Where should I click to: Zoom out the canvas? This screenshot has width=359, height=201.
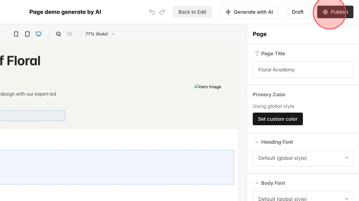59,34
